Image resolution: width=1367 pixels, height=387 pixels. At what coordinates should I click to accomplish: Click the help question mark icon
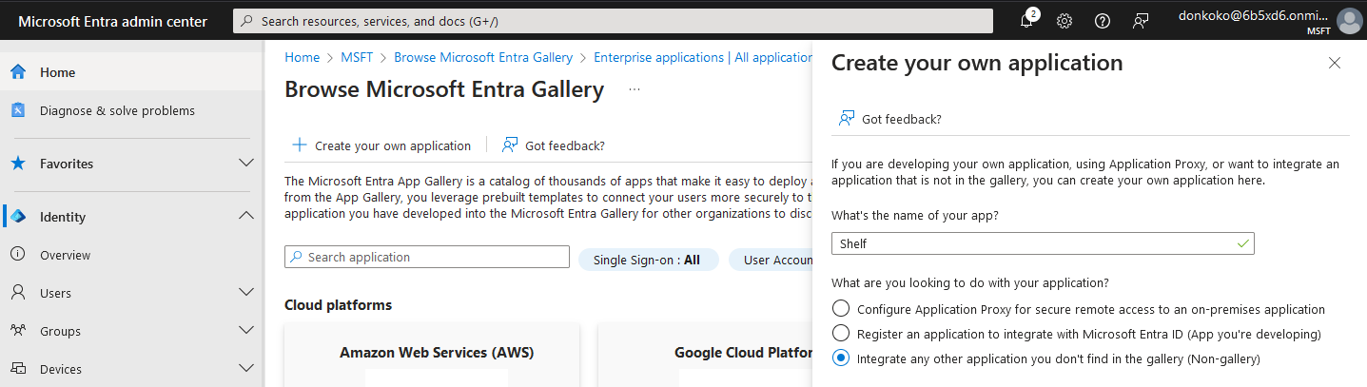point(1103,21)
